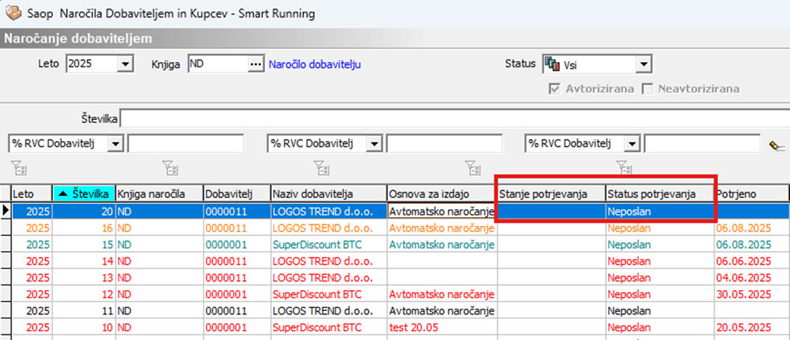Sort by the Številka column header

[x=83, y=193]
